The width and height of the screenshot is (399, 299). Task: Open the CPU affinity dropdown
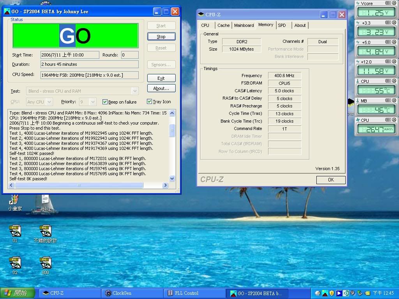[49, 102]
